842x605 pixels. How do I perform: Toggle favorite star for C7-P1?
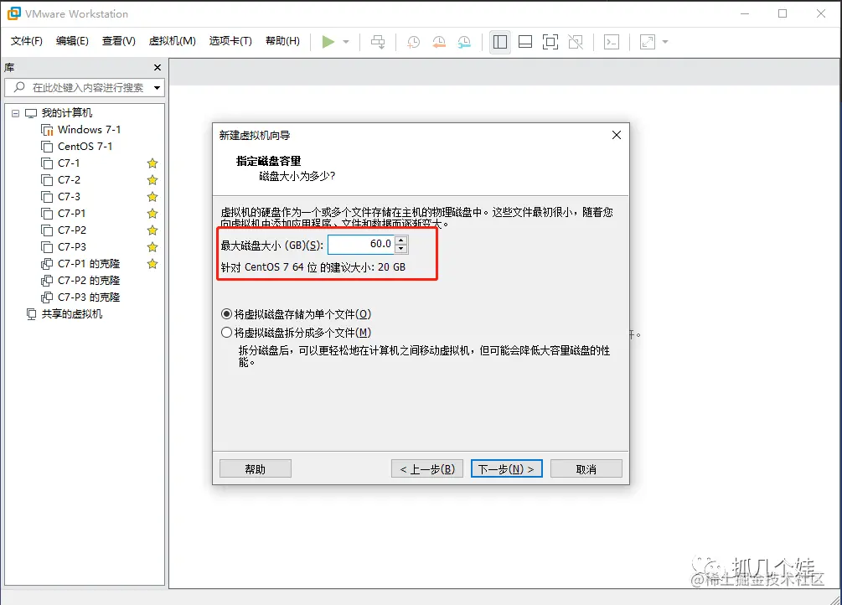click(152, 214)
